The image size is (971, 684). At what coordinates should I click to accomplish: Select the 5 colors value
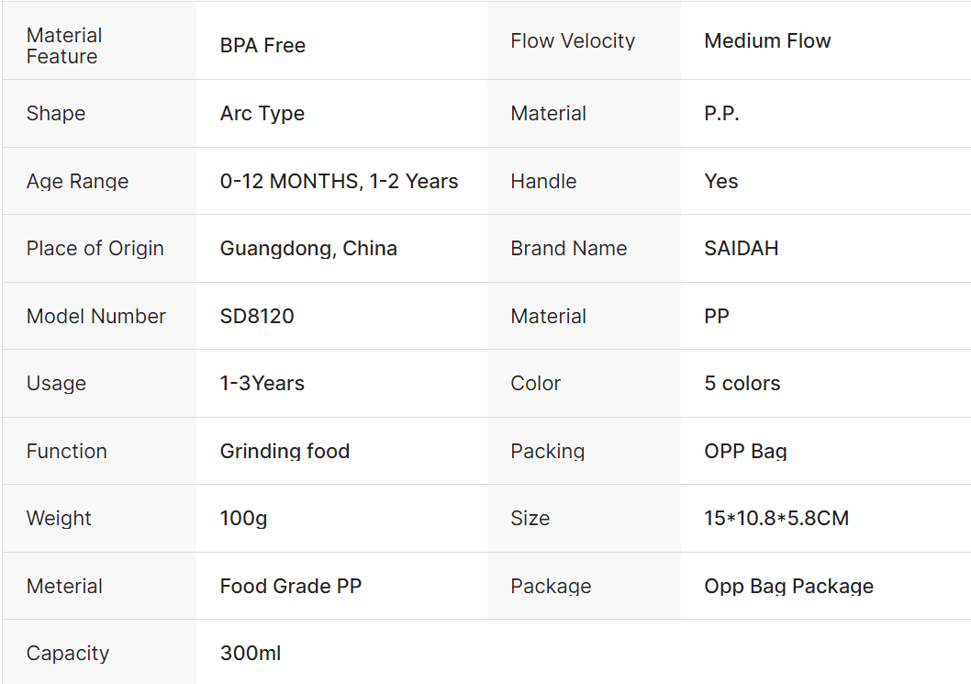[742, 384]
